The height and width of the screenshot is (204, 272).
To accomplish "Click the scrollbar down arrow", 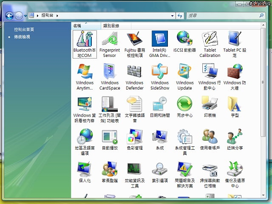I will (x=263, y=195).
